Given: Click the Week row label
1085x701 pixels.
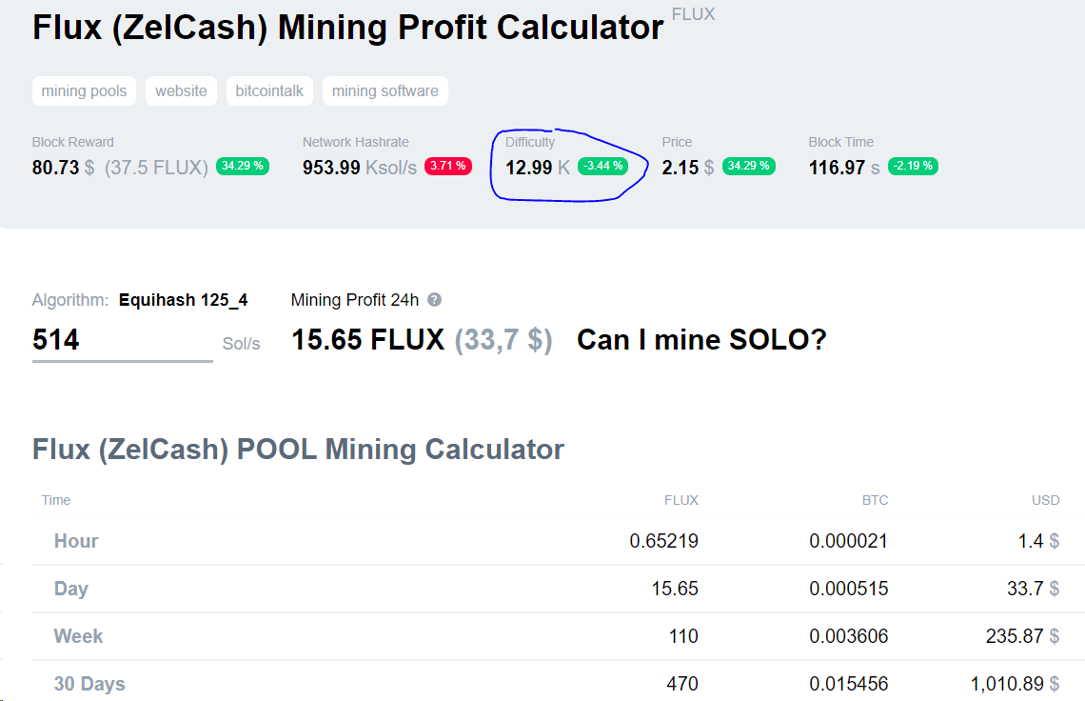Looking at the screenshot, I should tap(78, 636).
